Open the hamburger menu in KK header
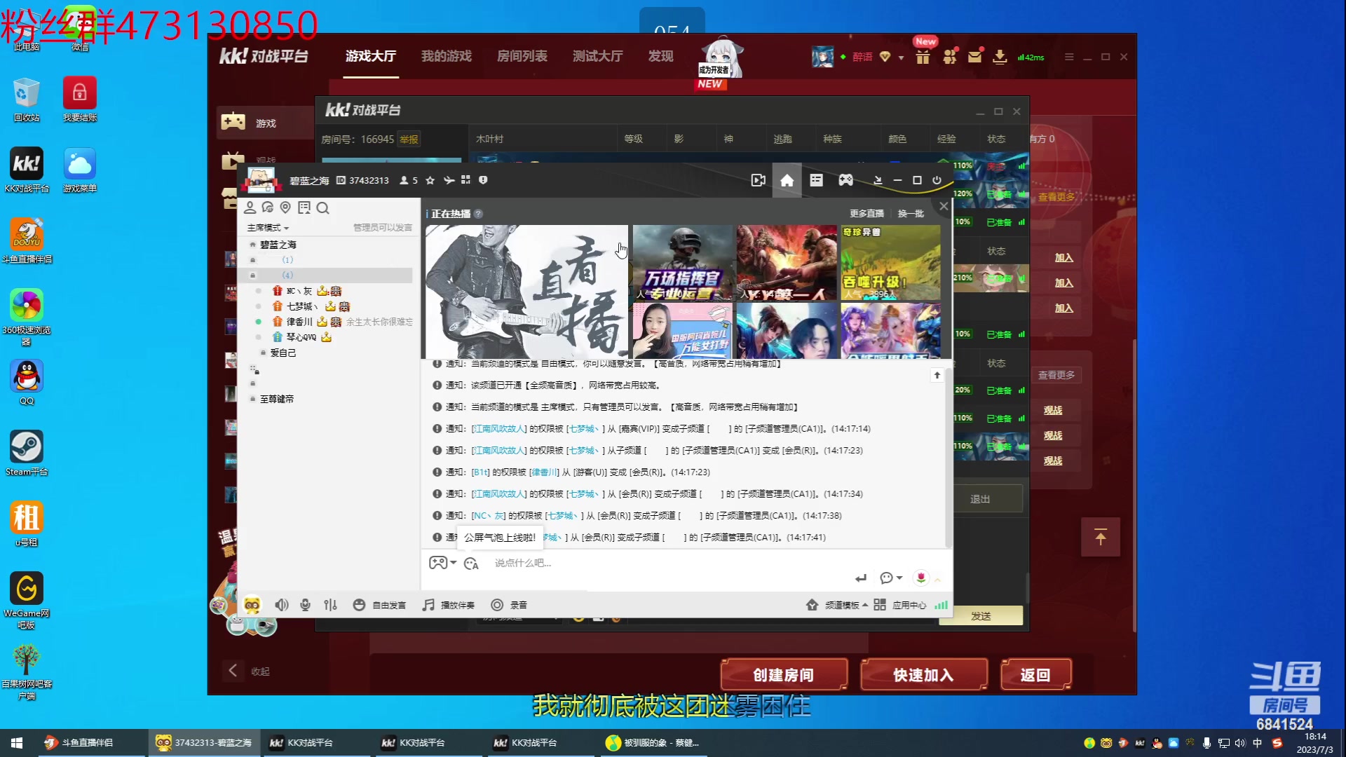This screenshot has height=757, width=1346. 1068,57
